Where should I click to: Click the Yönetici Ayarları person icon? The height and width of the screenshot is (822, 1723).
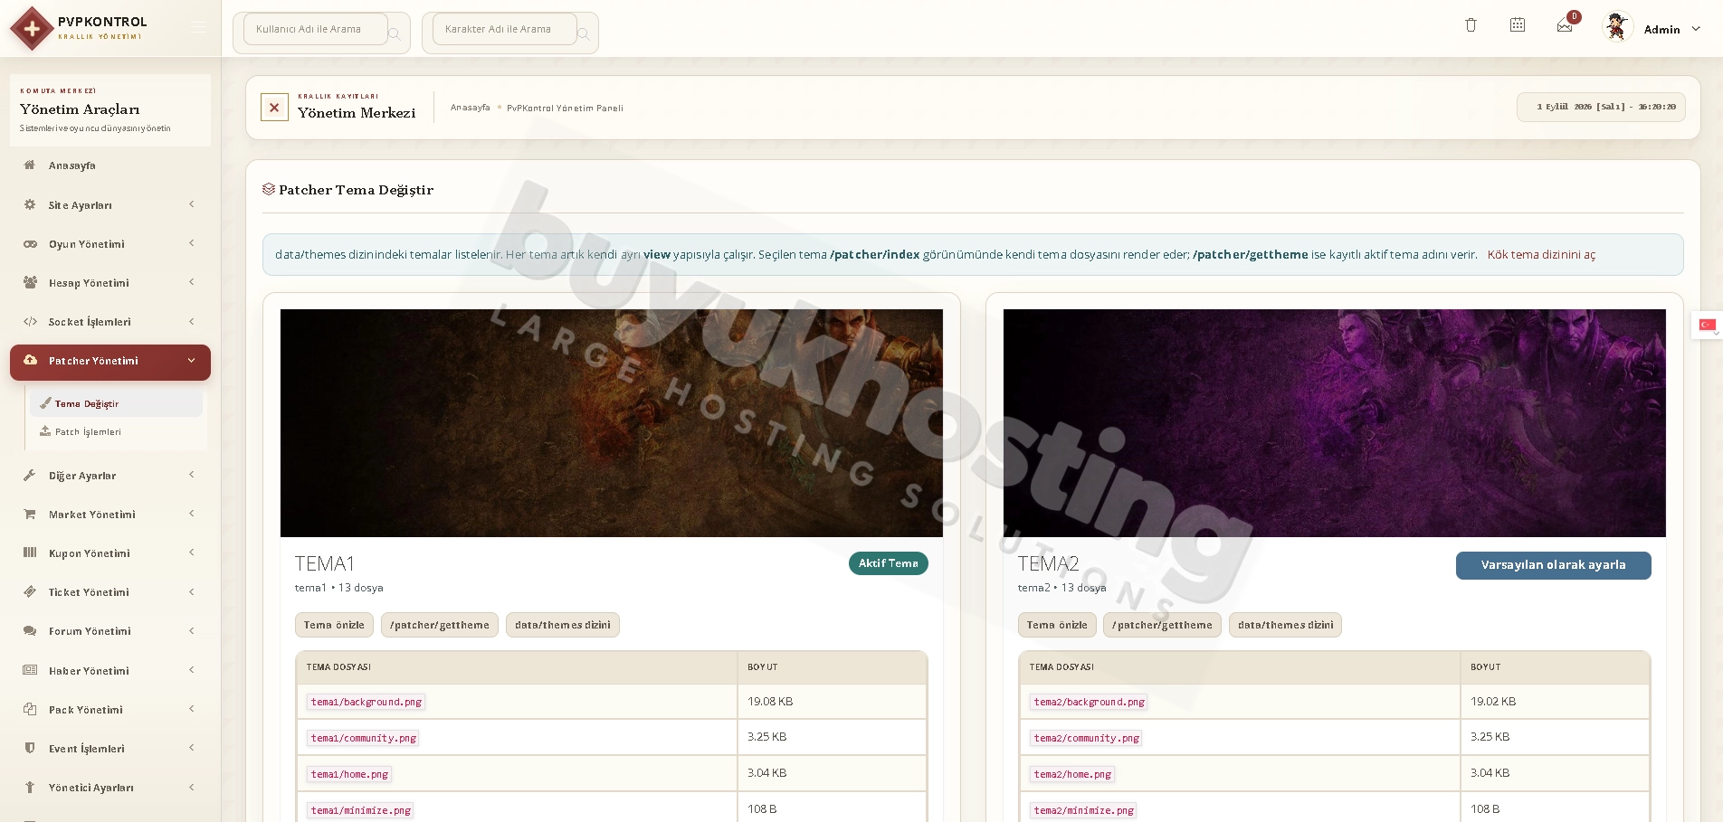tap(30, 788)
